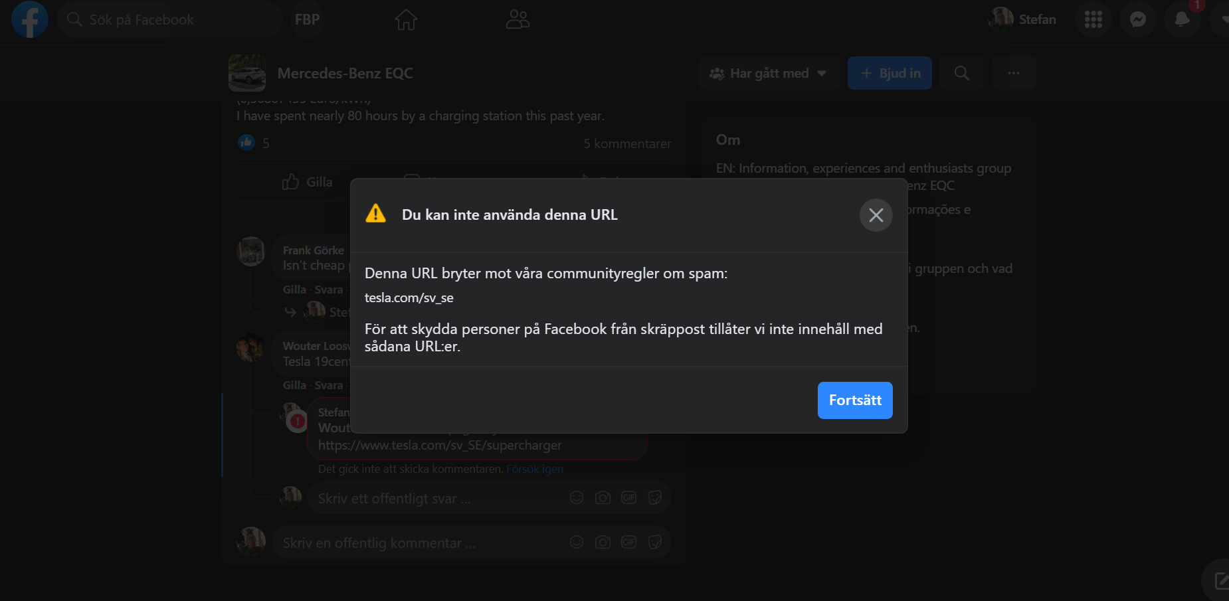
Task: Open the group three-dot more menu
Action: [1014, 73]
